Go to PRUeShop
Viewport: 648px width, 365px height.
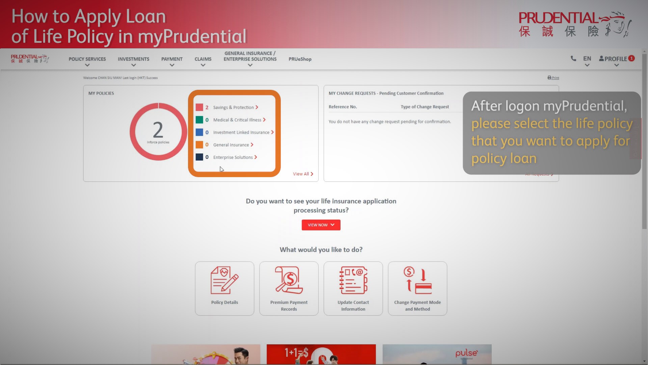point(300,59)
